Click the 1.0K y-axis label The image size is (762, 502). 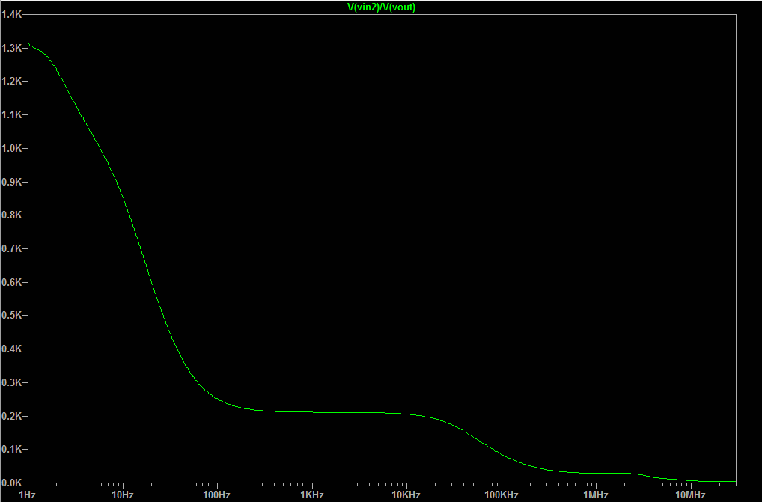click(12, 149)
